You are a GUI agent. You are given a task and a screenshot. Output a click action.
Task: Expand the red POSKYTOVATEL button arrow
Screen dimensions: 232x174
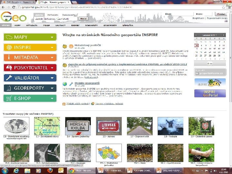pyautogui.click(x=52, y=68)
